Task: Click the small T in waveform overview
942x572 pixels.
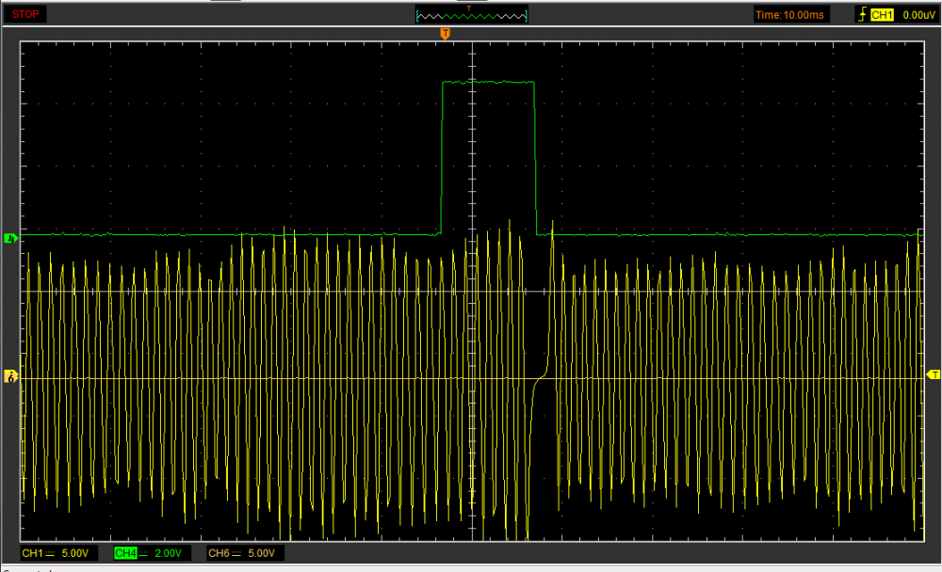Action: (469, 8)
